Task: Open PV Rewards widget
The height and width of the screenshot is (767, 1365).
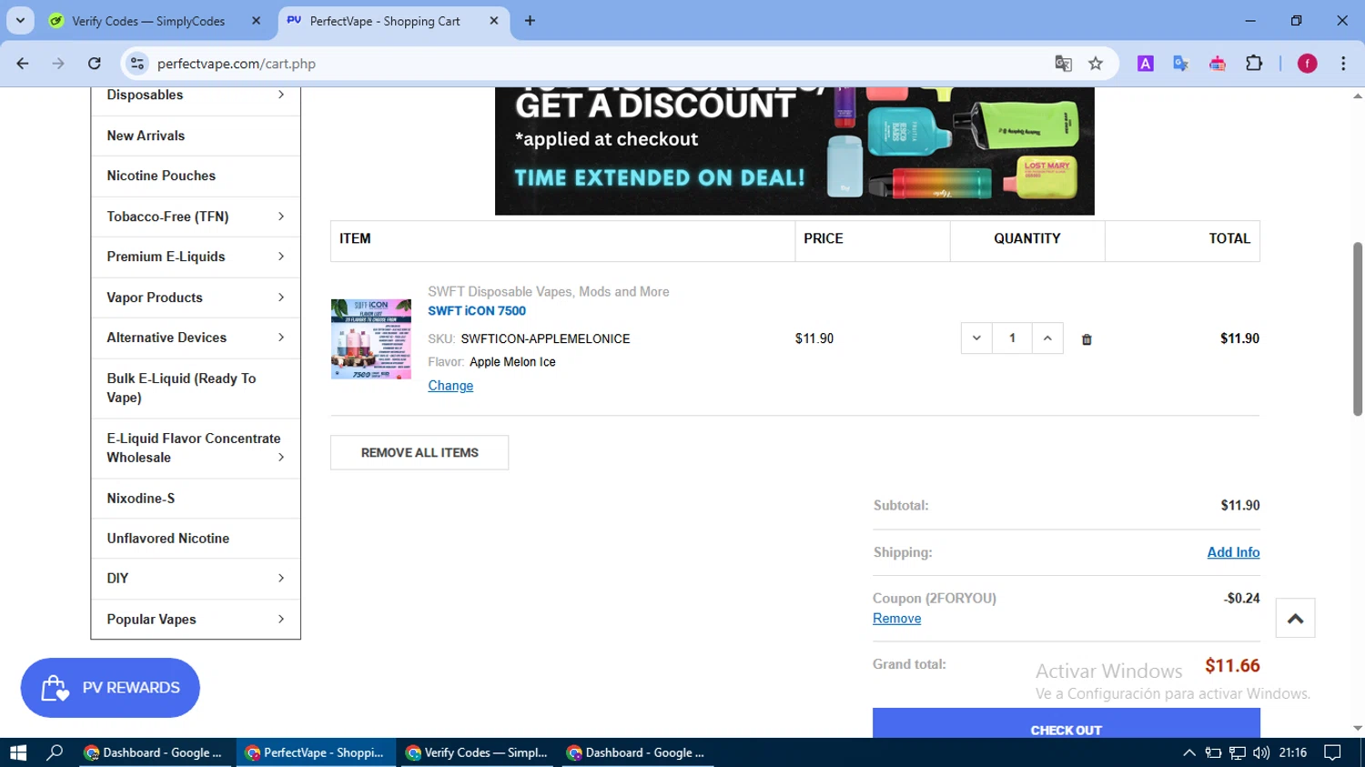Action: (110, 688)
